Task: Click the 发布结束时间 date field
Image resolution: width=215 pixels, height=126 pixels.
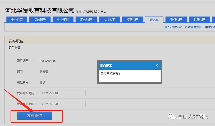Action: (62, 104)
